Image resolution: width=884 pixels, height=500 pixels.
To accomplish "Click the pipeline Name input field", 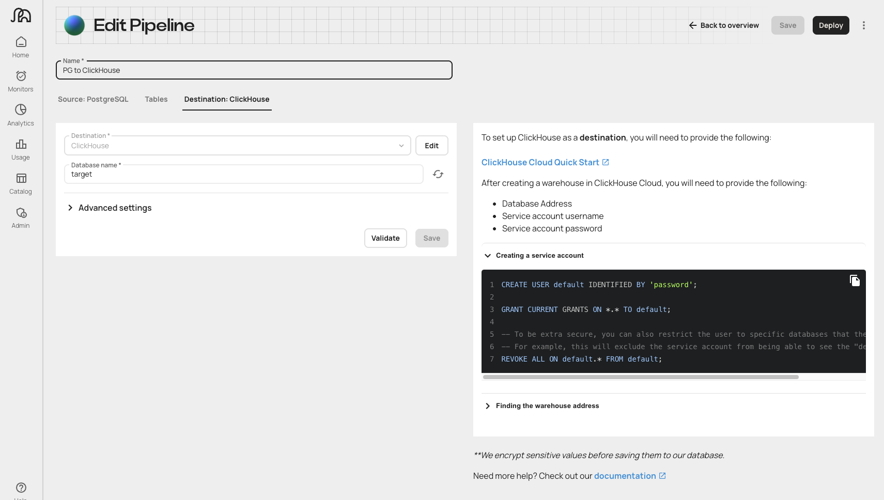I will coord(254,70).
